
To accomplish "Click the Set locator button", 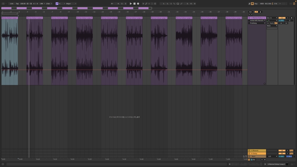I will click(x=250, y=12).
